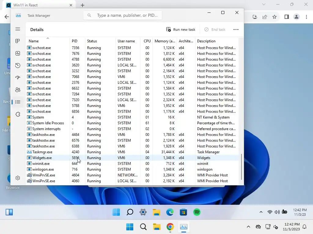
Task: Select the Details page icon in sidebar
Action: 18,102
